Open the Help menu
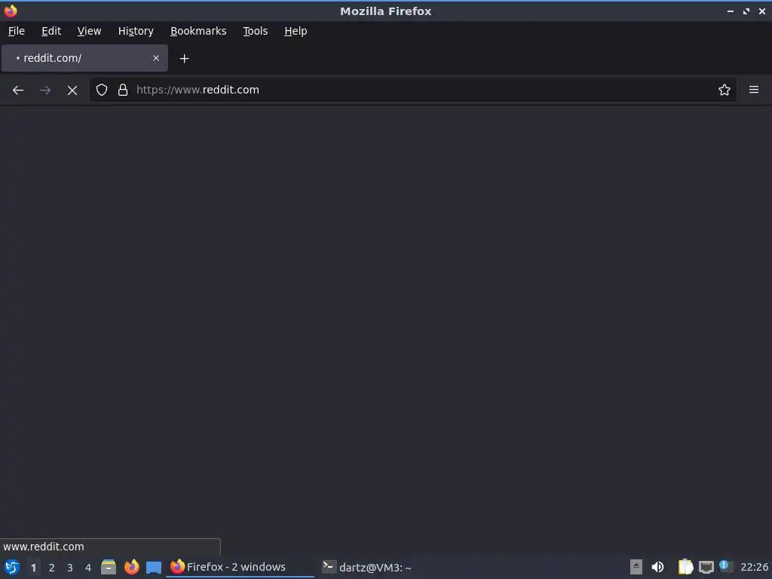 (x=296, y=31)
